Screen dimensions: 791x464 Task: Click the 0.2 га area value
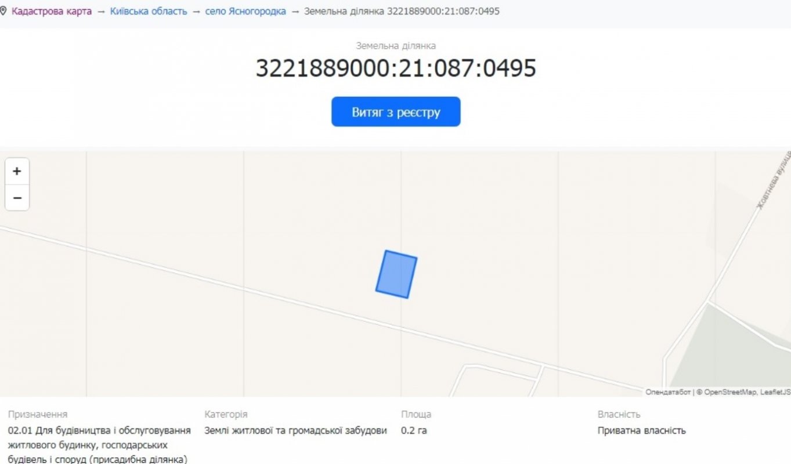pyautogui.click(x=414, y=430)
